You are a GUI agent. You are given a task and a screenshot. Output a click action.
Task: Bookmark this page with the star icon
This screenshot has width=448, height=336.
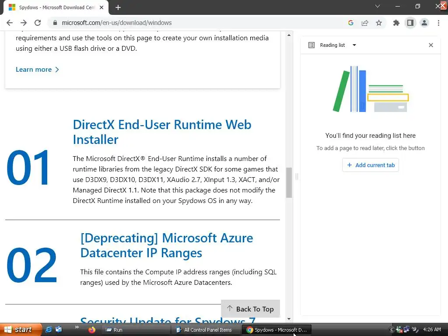tap(379, 23)
